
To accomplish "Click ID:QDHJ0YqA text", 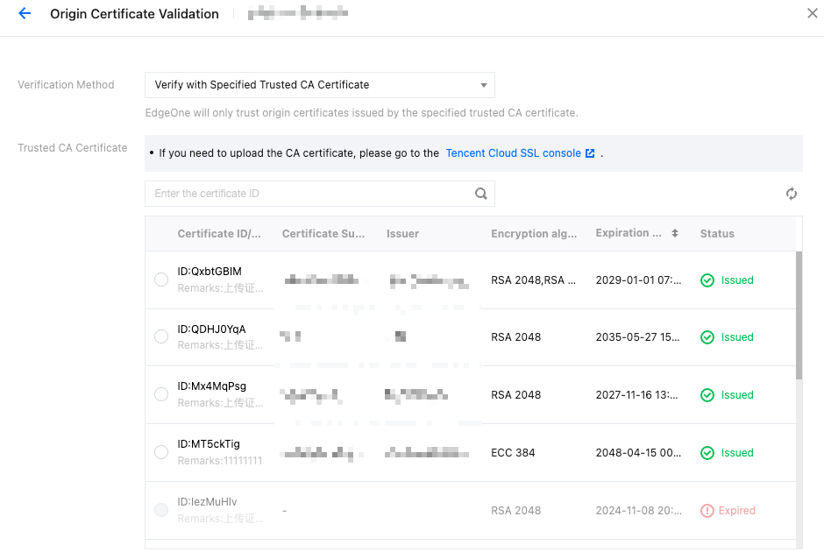I will click(211, 329).
